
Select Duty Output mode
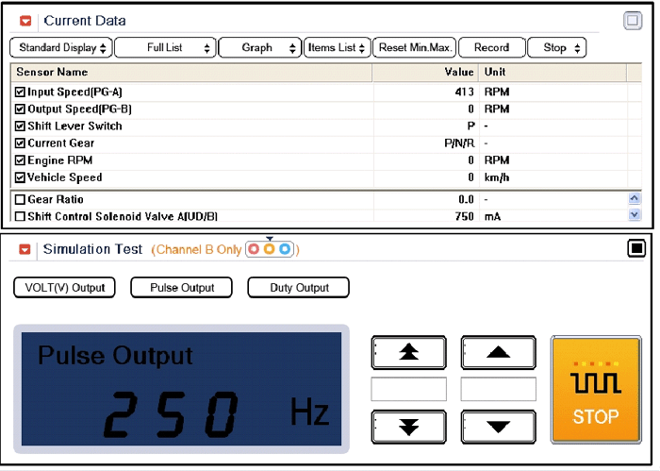(x=299, y=288)
